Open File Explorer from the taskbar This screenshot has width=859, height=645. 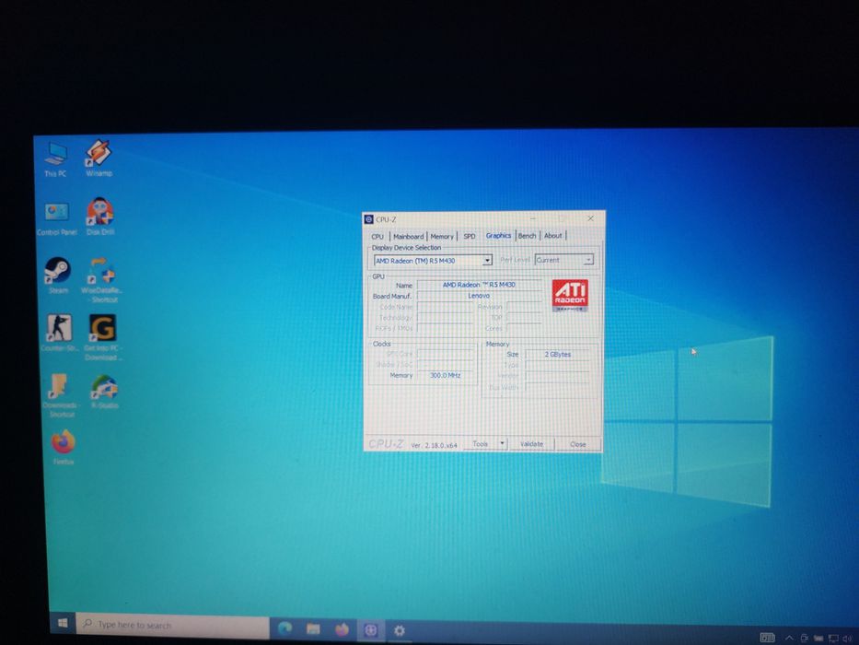313,628
